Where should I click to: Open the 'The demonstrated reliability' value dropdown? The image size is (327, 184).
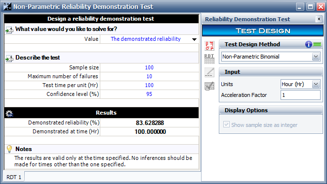tap(194, 39)
